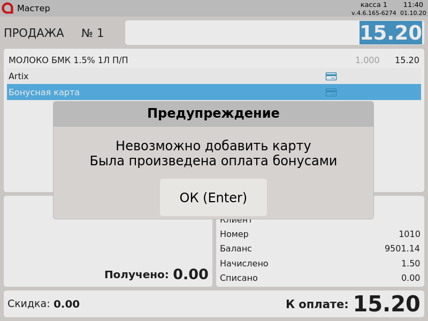Image resolution: width=428 pixels, height=321 pixels.
Task: Click the ПРОДАЖА mode label
Action: click(34, 33)
